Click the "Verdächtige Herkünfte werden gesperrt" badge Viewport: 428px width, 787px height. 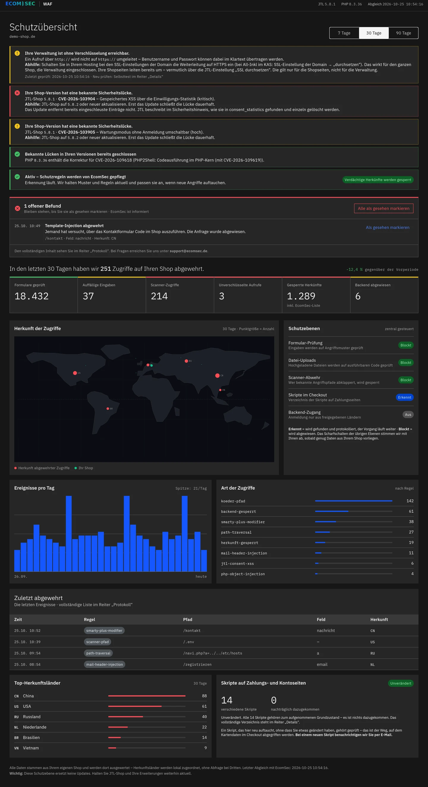pyautogui.click(x=377, y=180)
